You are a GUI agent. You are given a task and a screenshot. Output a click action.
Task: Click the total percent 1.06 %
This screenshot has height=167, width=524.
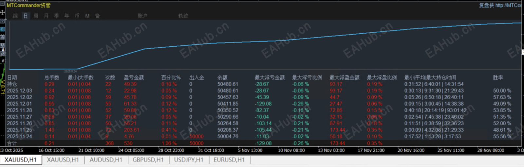[169, 143]
